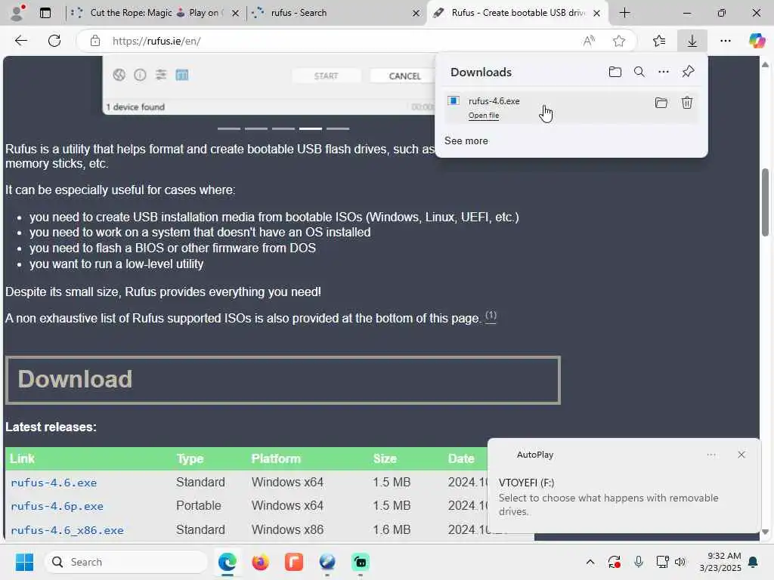Image resolution: width=774 pixels, height=580 pixels.
Task: Open AutoPlay notification options menu
Action: click(711, 455)
